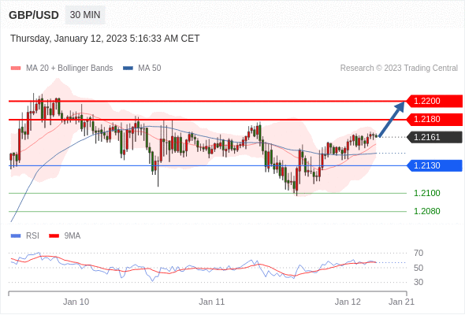Click the GBP/USD pair title
Image resolution: width=465 pixels, height=315 pixels.
34,15
